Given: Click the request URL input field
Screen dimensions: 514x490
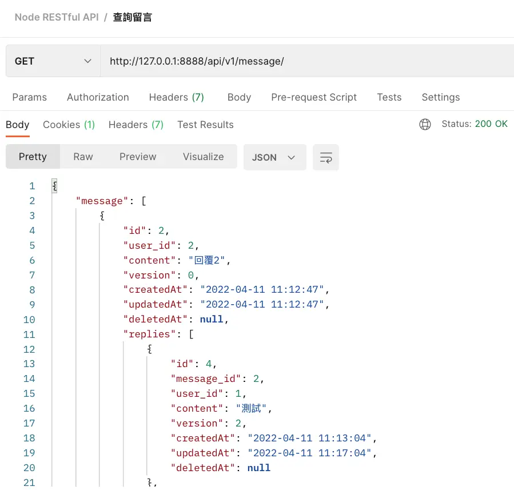Looking at the screenshot, I should click(303, 61).
